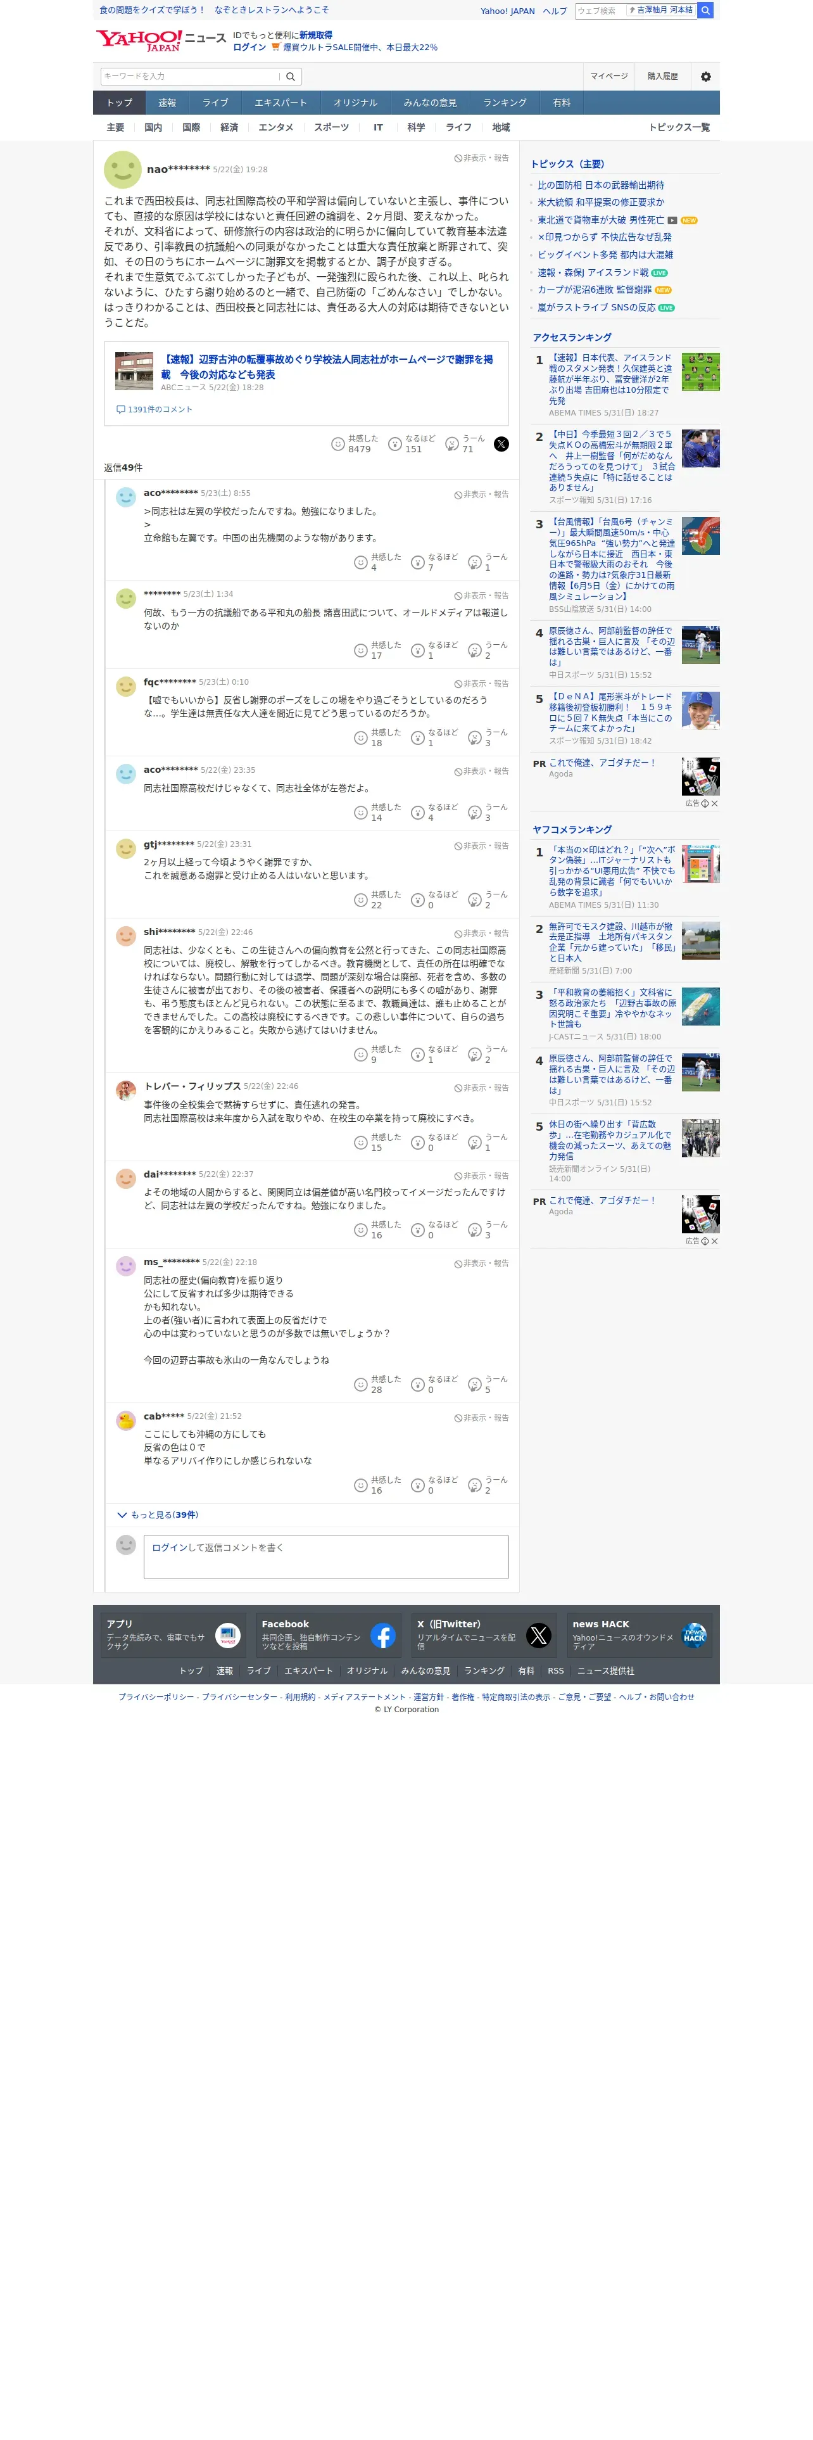Click thumbnail of ranking #3 台風6号 article
813x2440 pixels.
point(700,536)
